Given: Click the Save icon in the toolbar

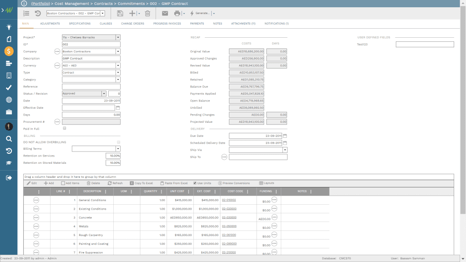Looking at the screenshot, I should coord(120,13).
